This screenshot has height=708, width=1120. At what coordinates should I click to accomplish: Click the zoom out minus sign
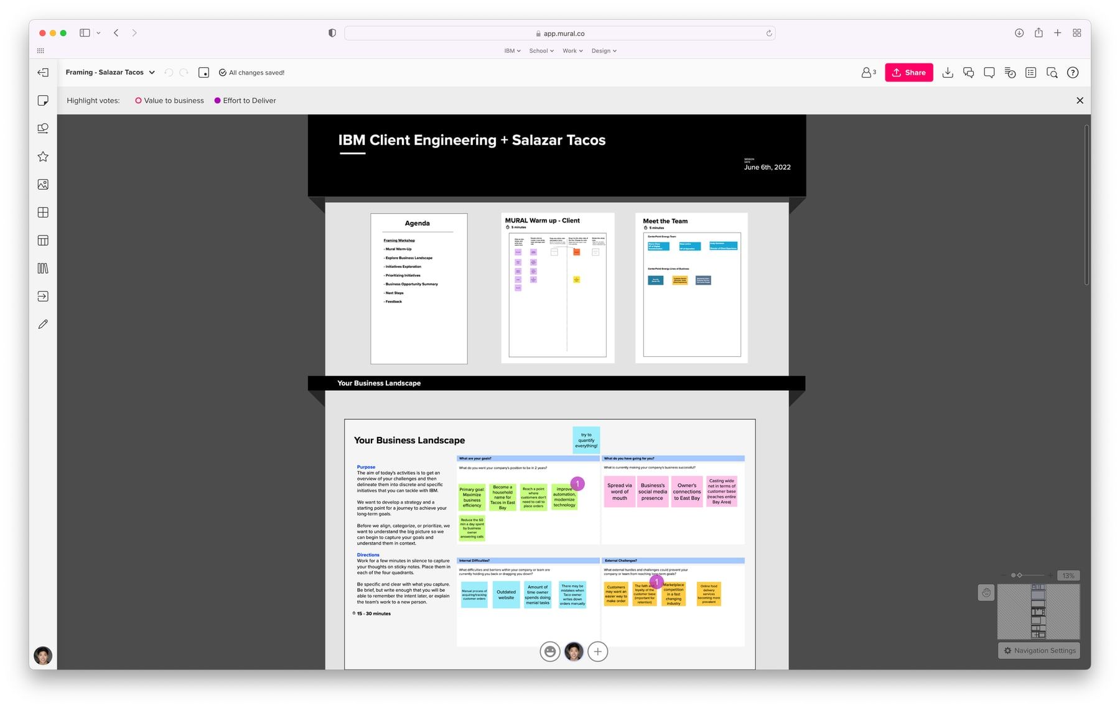(x=1004, y=576)
